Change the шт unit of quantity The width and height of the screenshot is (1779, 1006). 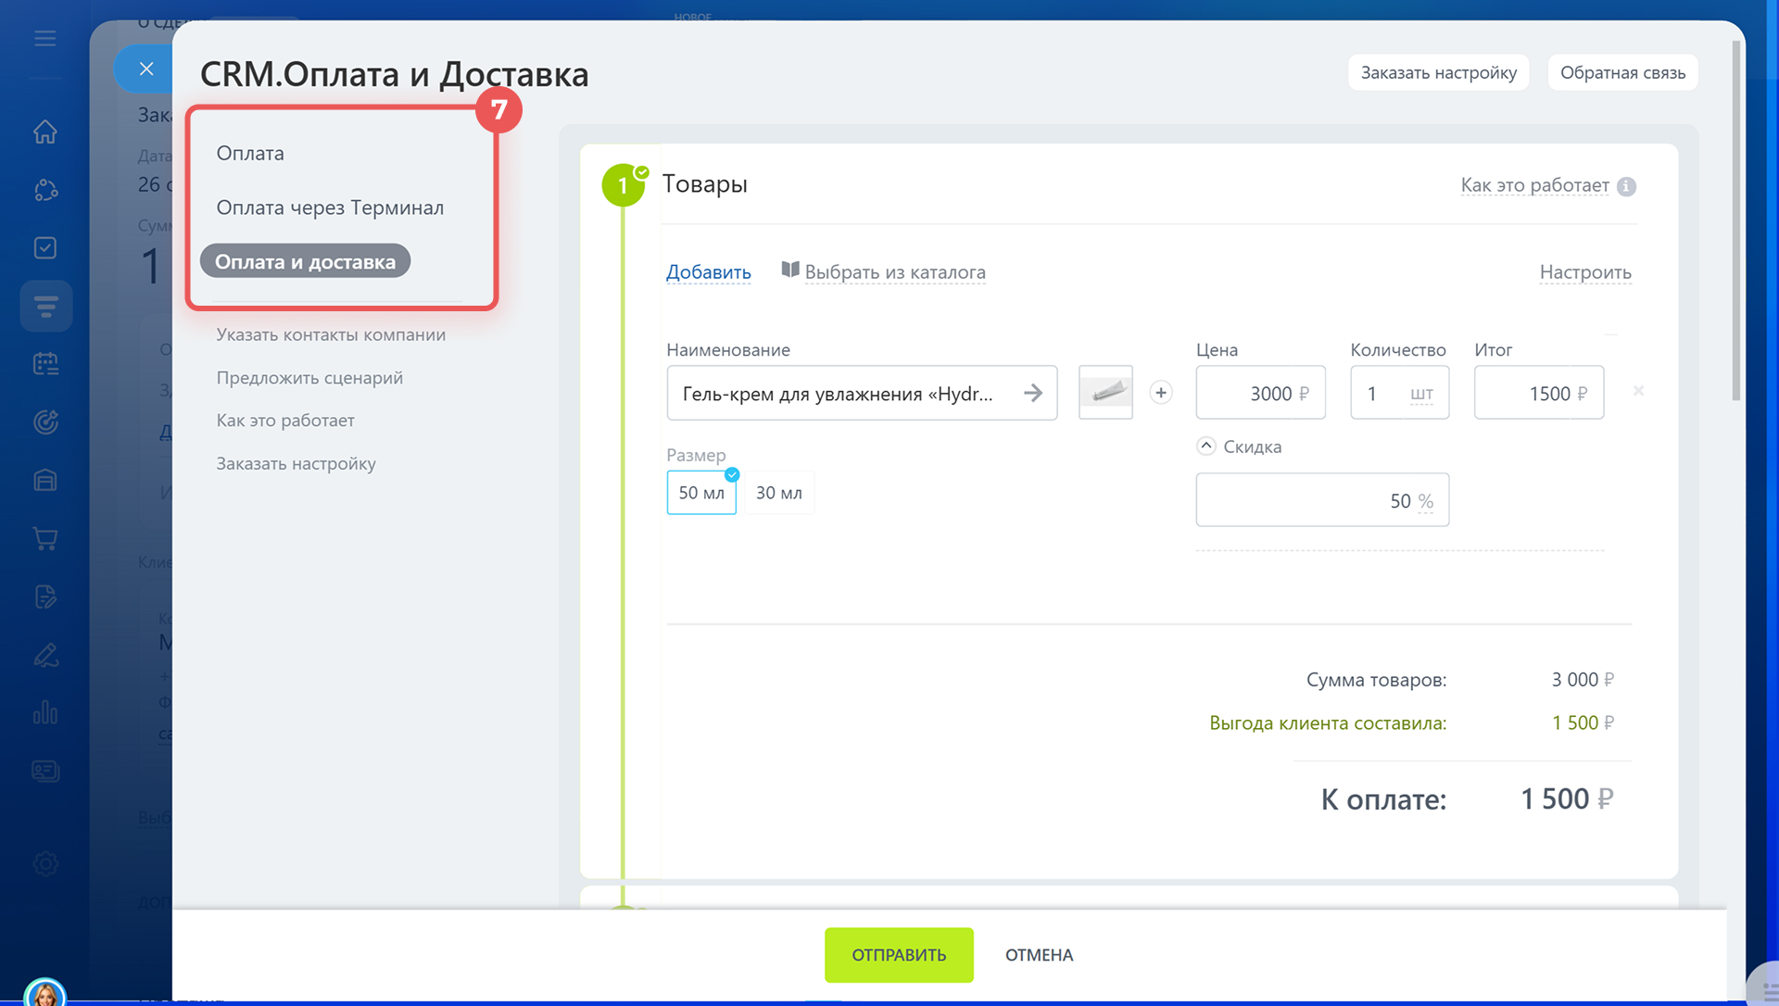1420,395
